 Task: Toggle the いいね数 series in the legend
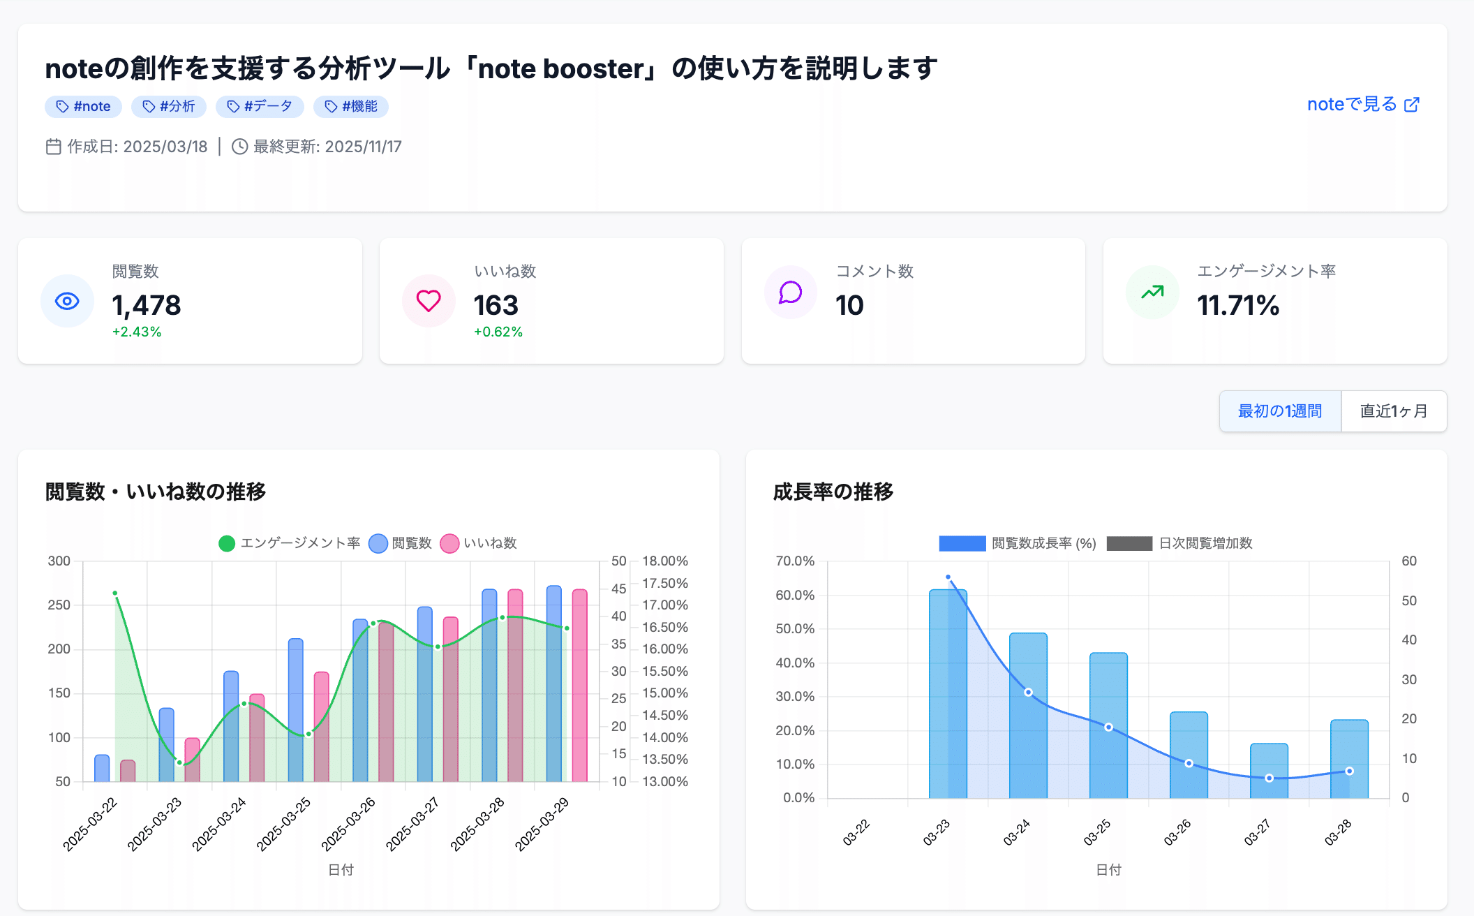coord(479,543)
